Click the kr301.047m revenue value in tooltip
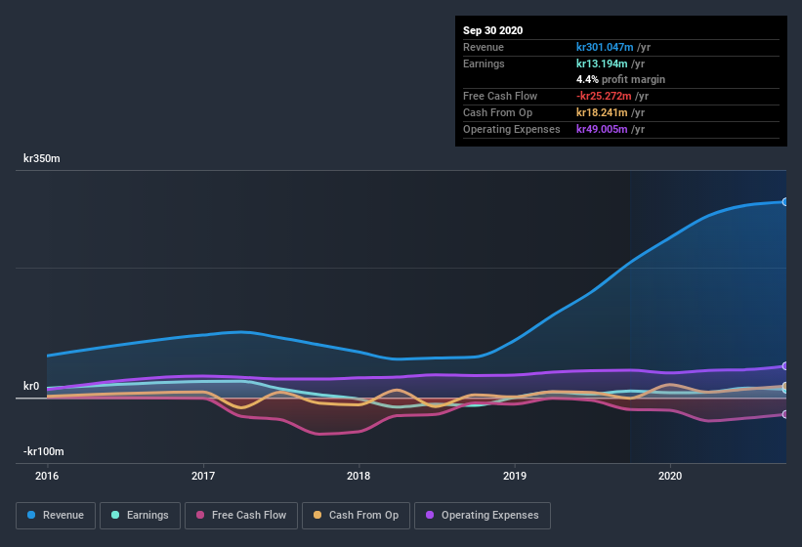Viewport: 802px width, 547px height. pos(605,47)
